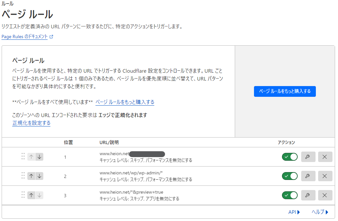Expand the API section

[x=294, y=212]
